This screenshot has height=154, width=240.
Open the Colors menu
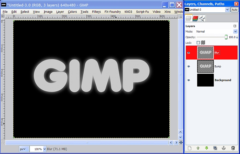[72, 12]
